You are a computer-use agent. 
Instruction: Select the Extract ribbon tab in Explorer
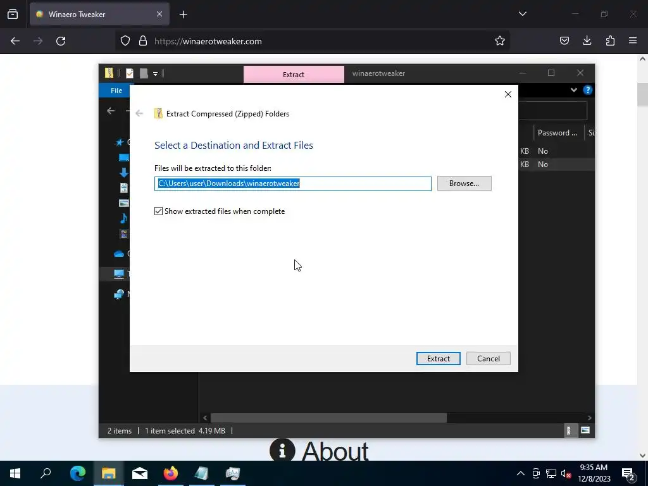pyautogui.click(x=294, y=75)
